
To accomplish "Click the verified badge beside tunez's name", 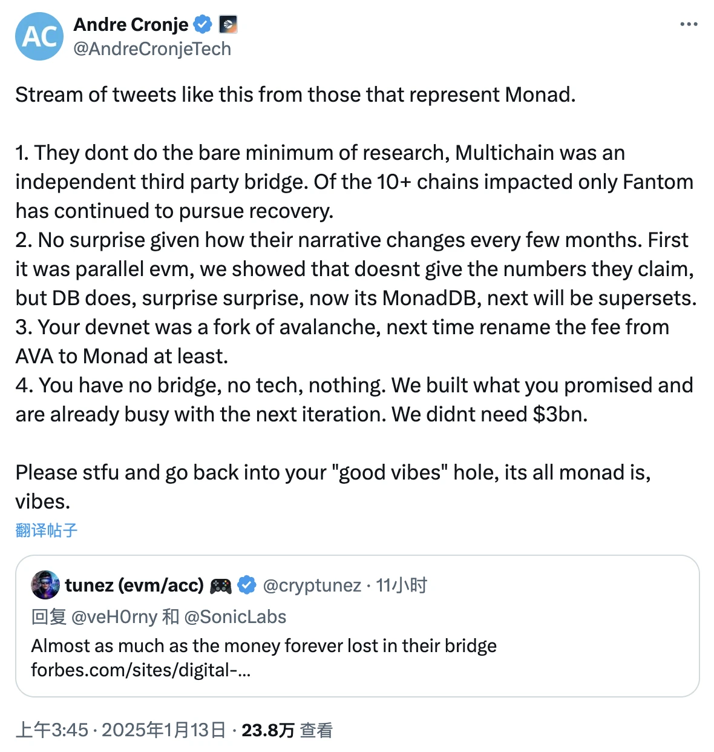I will [x=246, y=585].
